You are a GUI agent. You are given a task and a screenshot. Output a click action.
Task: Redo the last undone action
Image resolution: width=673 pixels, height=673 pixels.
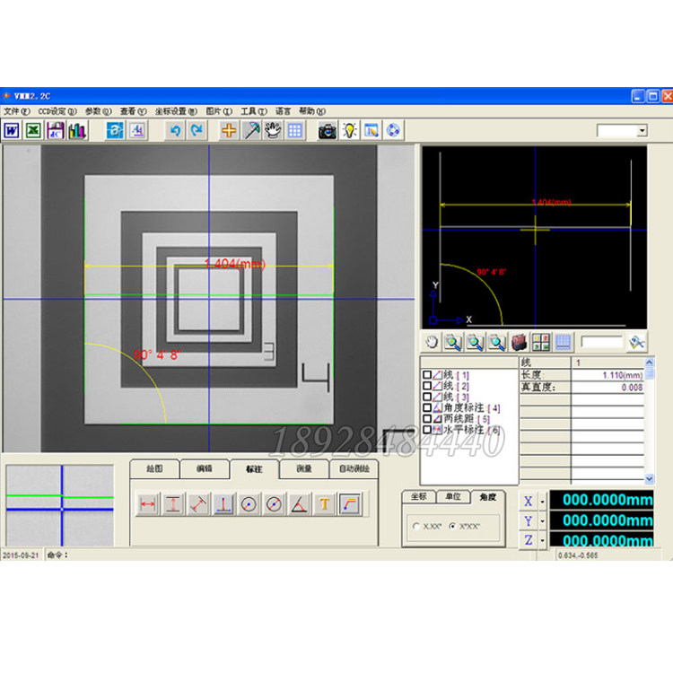coord(197,130)
